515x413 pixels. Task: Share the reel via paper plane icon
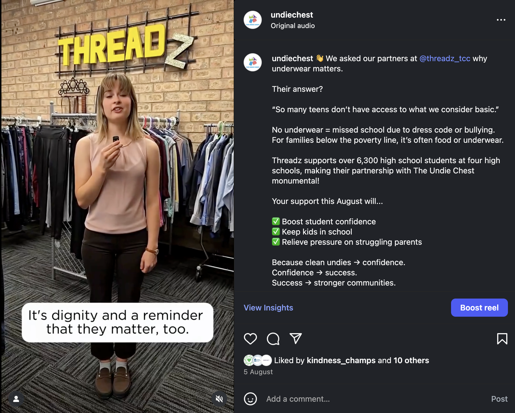296,339
